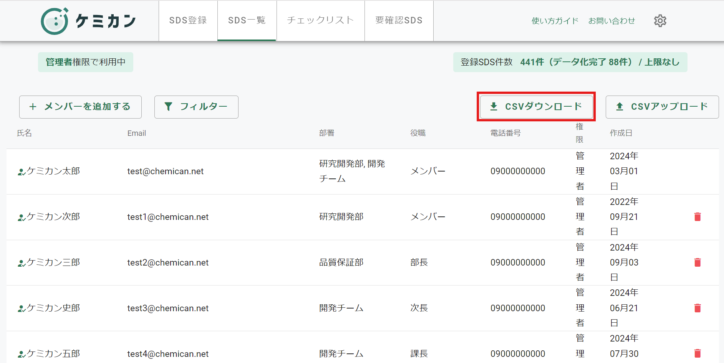Select the name ケミカン太郎
Viewport: 724px width, 363px height.
(x=53, y=171)
